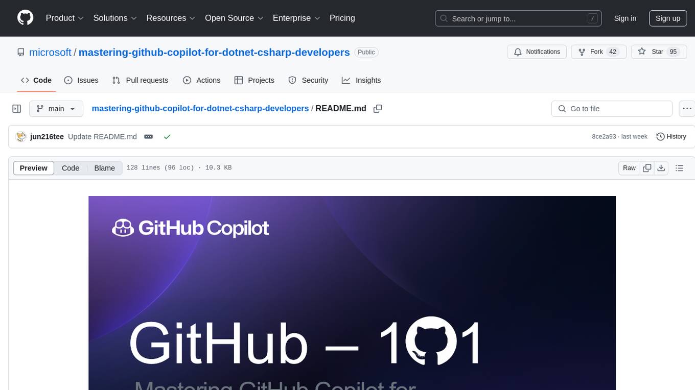The width and height of the screenshot is (695, 390).
Task: Open the Update README.md commit message
Action: pos(102,136)
